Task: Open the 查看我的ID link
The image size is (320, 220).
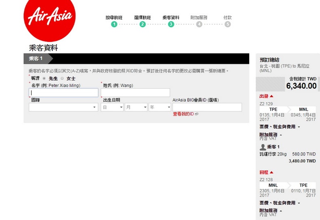Action: click(183, 114)
